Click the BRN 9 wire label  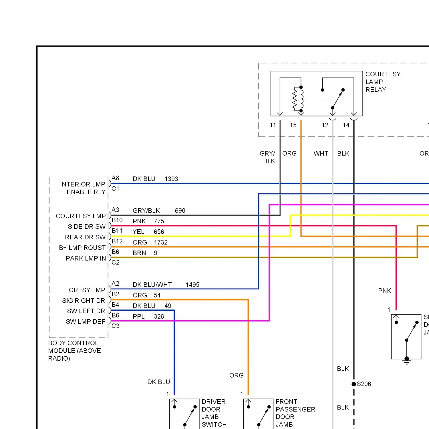pos(145,253)
